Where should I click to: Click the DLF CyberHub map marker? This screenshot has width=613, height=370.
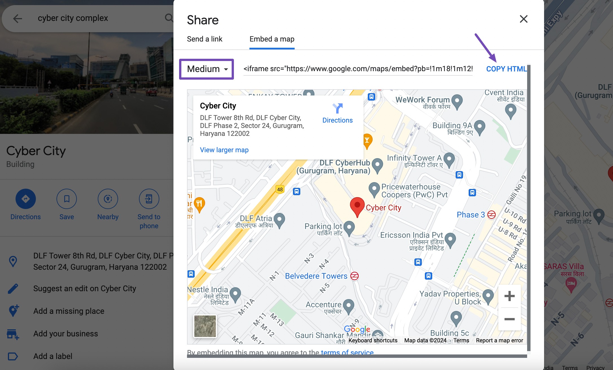click(x=377, y=166)
